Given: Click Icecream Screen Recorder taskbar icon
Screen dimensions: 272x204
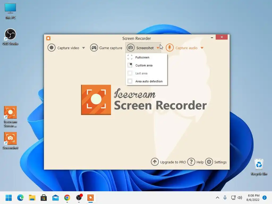Looking at the screenshot, I should click(91, 198).
